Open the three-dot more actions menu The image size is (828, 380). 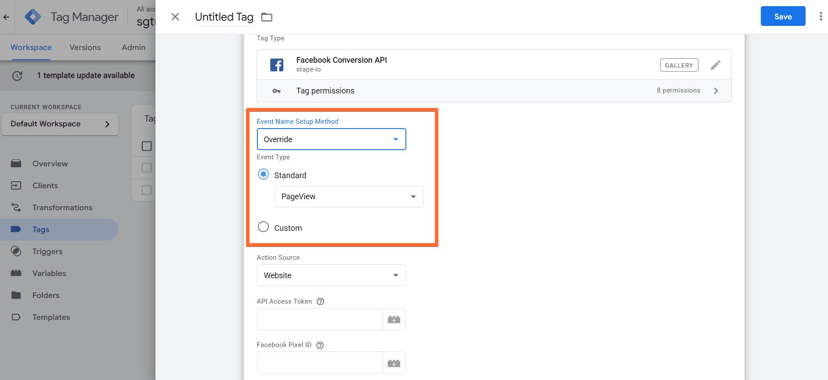(820, 17)
